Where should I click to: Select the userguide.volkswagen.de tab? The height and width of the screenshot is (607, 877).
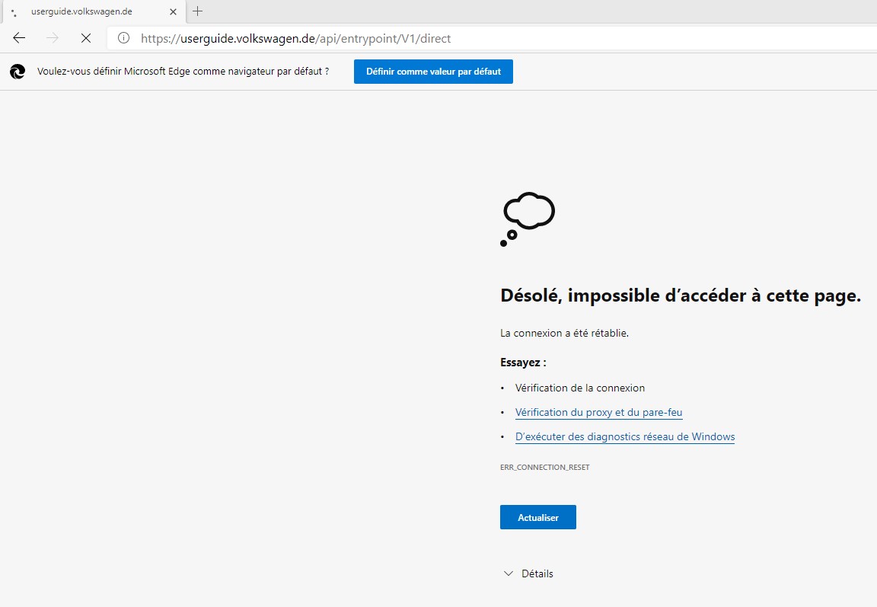coord(94,11)
